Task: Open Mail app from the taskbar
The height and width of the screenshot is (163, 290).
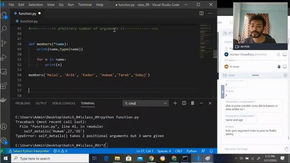Action: pos(140,158)
